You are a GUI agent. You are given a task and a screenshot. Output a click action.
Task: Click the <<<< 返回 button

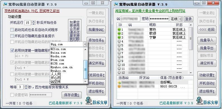(207, 30)
